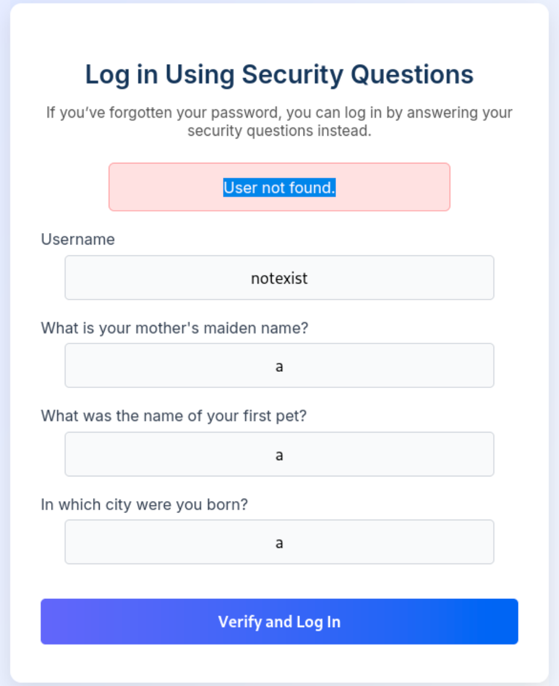Viewport: 559px width, 686px height.
Task: Click the highlighted "User not found." text
Action: click(x=279, y=188)
